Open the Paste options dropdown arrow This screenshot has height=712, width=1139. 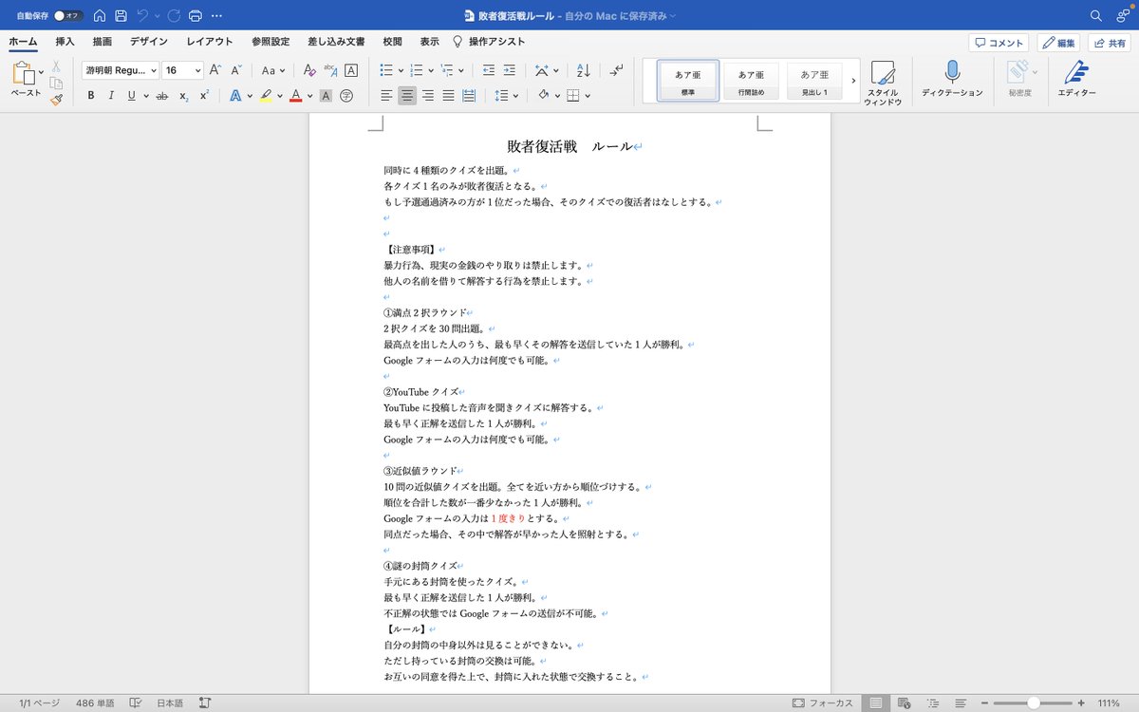[41, 73]
